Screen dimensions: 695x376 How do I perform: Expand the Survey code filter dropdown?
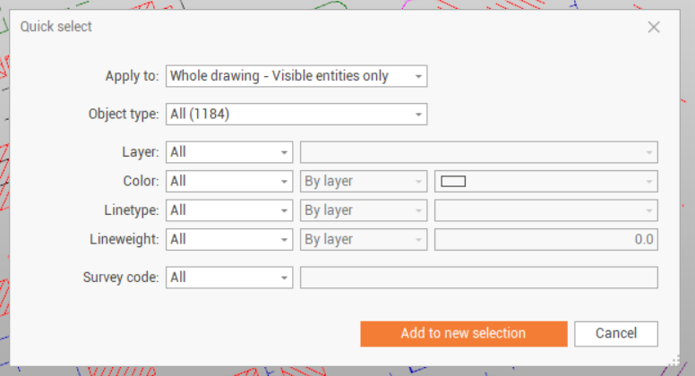(229, 278)
